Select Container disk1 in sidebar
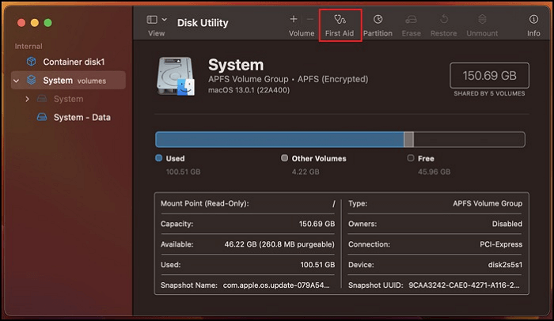The image size is (554, 321). [69, 62]
